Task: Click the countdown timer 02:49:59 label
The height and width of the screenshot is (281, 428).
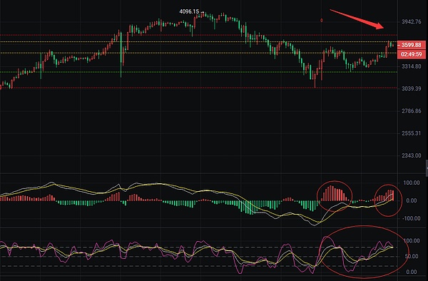Action: [411, 54]
